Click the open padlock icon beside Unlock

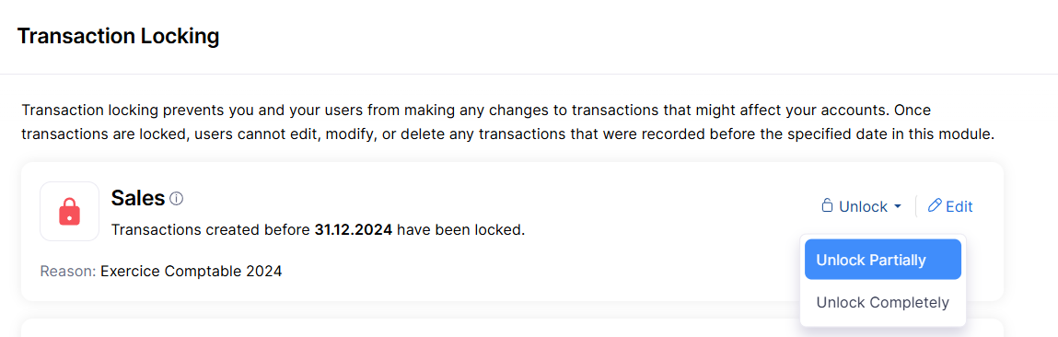tap(827, 206)
